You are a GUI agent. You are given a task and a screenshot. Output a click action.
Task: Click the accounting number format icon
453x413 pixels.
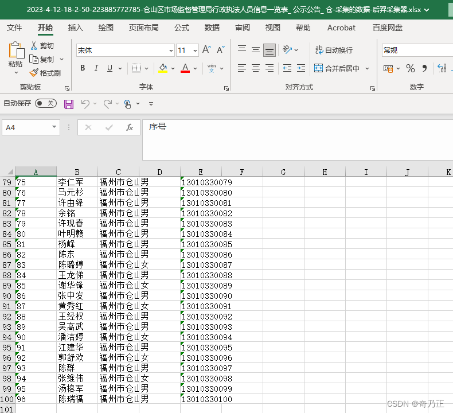[x=388, y=68]
